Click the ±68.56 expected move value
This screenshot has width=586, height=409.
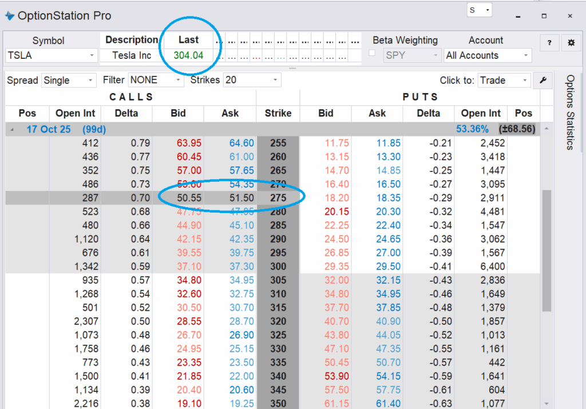517,129
